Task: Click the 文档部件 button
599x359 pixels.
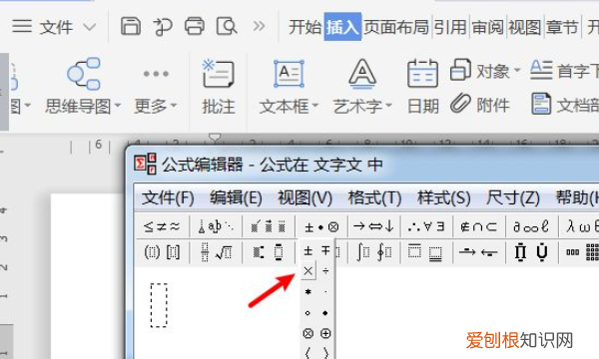Action: pos(565,104)
